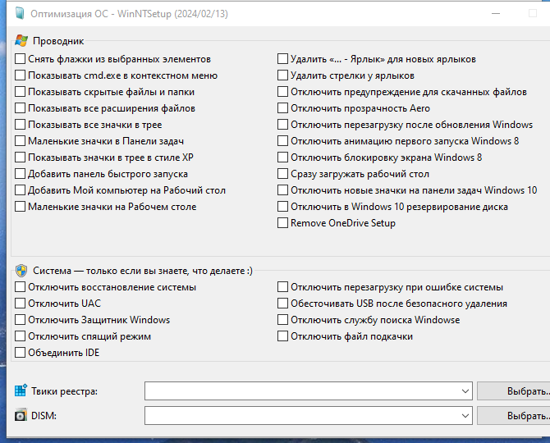Click the DISM disk icon
Image resolution: width=550 pixels, height=443 pixels.
(x=21, y=415)
